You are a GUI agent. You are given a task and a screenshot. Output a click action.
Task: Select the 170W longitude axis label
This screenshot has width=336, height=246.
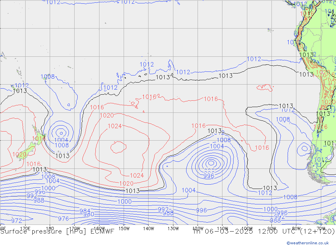pyautogui.click(x=75, y=229)
